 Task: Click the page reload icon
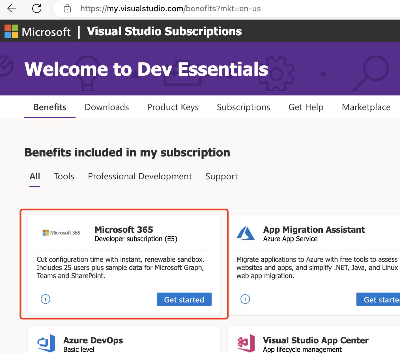coord(37,8)
